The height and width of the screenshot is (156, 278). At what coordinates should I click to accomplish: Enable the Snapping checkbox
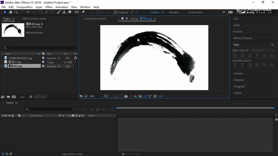(x=116, y=12)
